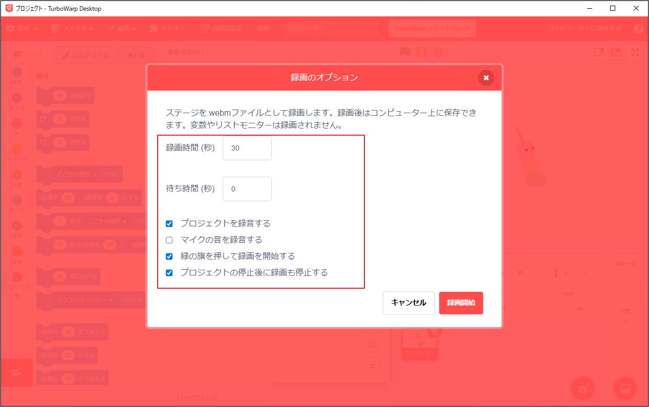Dismiss the dialog with キャンセル
This screenshot has height=407, width=649.
point(408,303)
